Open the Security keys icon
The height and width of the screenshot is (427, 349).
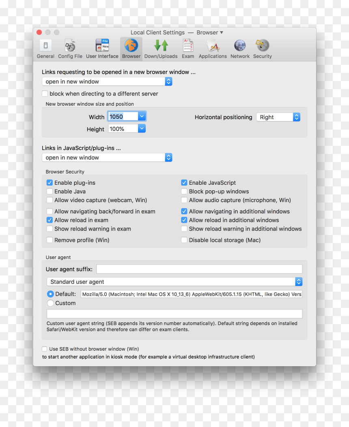click(263, 45)
